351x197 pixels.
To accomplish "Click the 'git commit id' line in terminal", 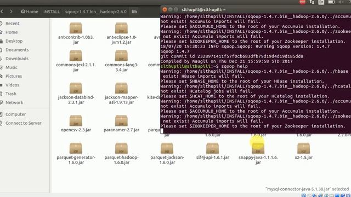I will [231, 56].
